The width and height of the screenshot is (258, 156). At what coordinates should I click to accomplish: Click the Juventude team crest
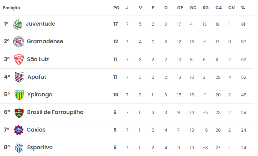click(18, 24)
